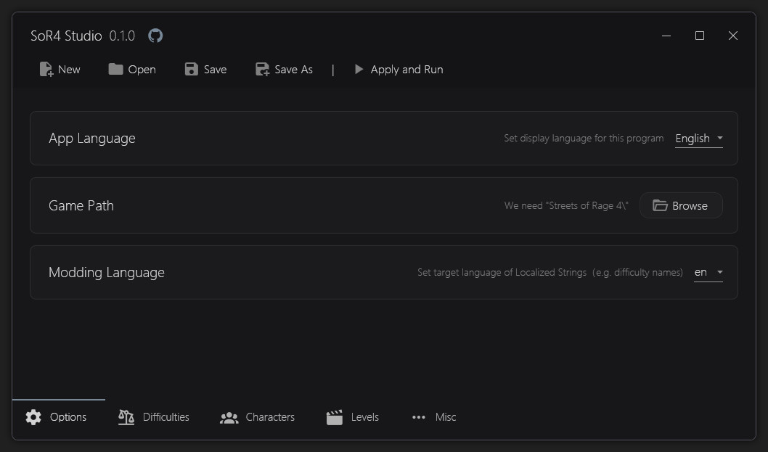The width and height of the screenshot is (768, 452).
Task: Open the Modding Language dropdown showing en
Action: point(708,272)
